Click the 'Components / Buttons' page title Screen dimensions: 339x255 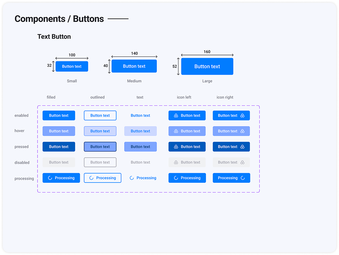[x=59, y=19]
